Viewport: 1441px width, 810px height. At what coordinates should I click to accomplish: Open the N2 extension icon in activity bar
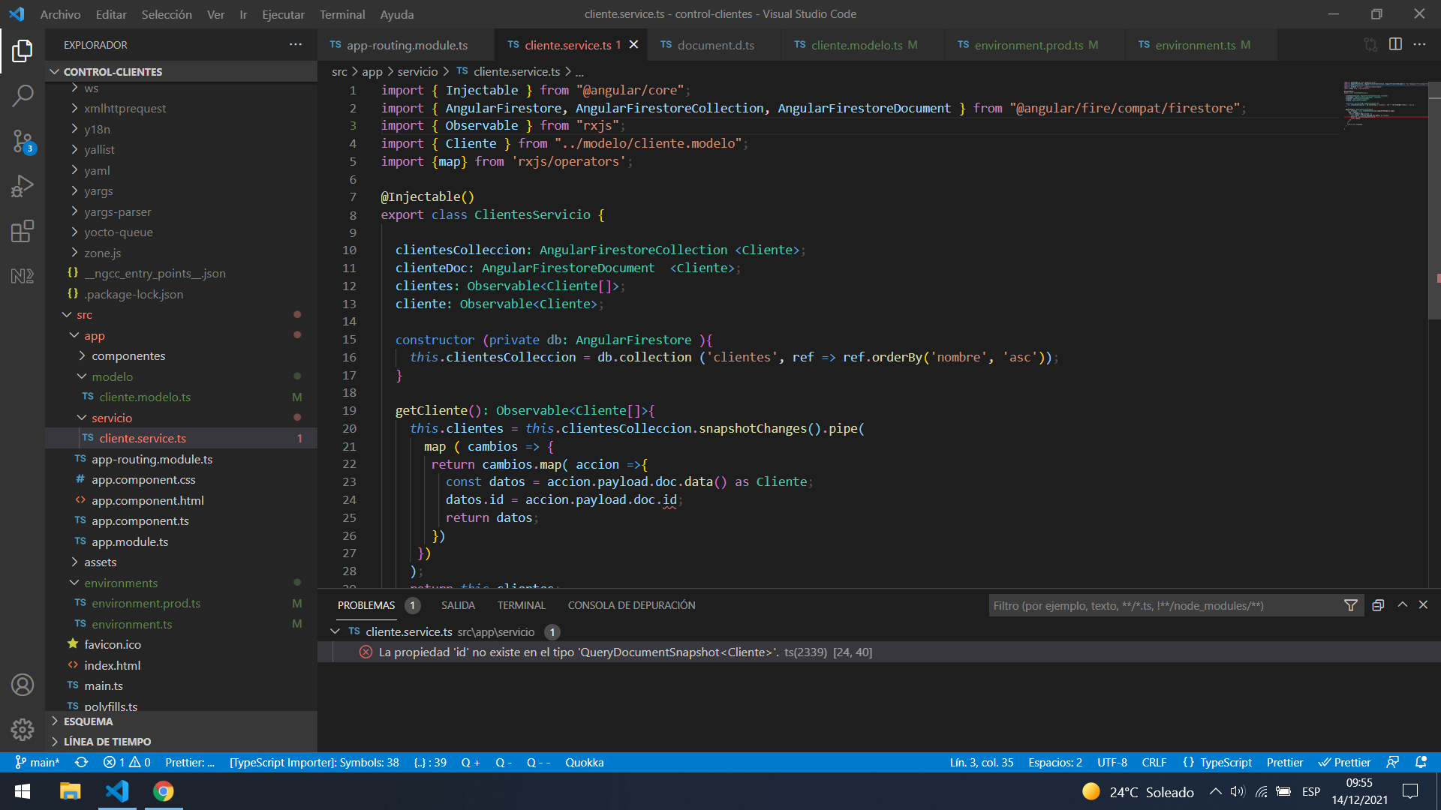coord(23,276)
